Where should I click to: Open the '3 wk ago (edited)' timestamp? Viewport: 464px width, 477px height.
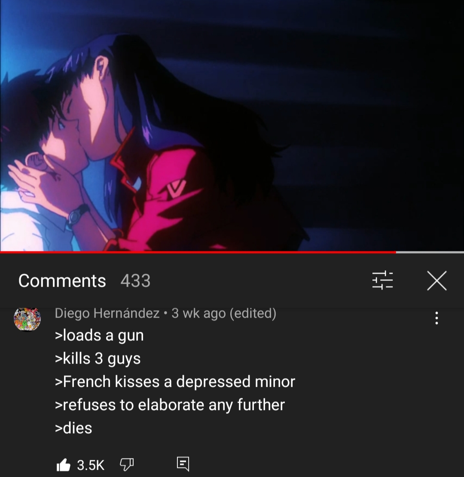click(224, 313)
